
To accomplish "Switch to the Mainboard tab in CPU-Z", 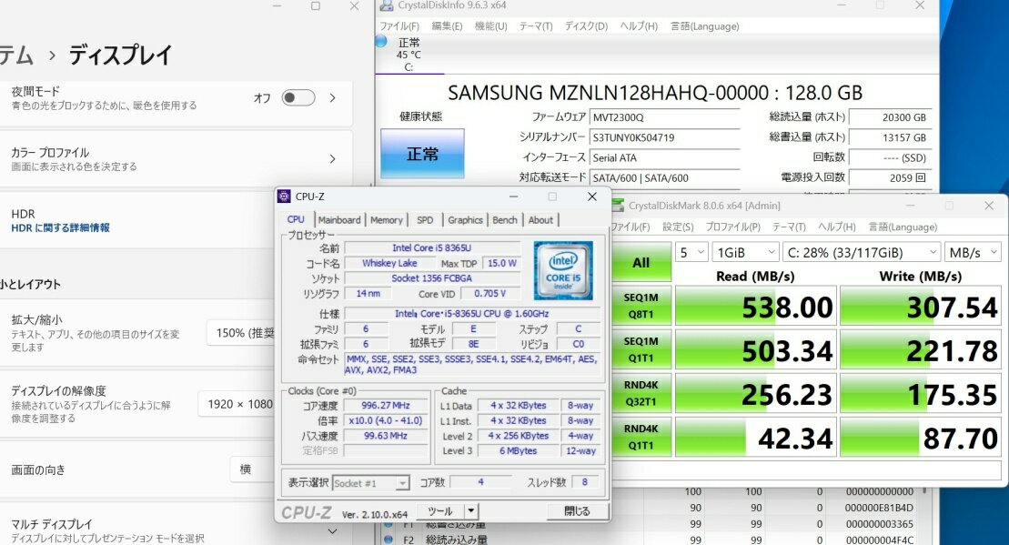I will (x=339, y=220).
